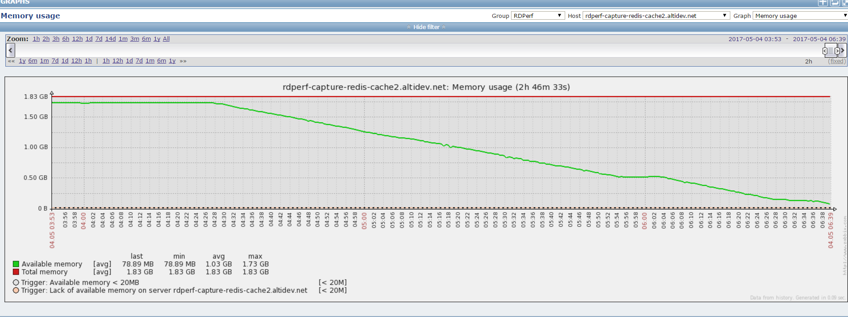848x317 pixels.
Task: Open the Group dropdown showing RDPerf
Action: point(537,16)
